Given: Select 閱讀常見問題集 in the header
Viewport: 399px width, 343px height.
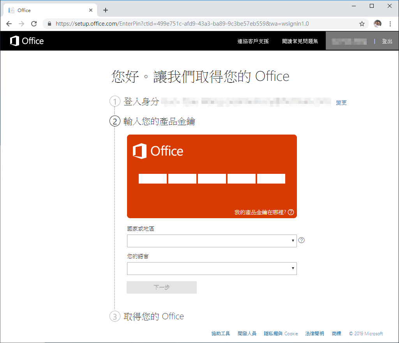Looking at the screenshot, I should (x=300, y=40).
